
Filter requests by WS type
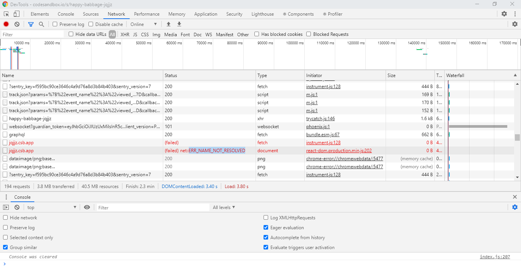pos(209,34)
